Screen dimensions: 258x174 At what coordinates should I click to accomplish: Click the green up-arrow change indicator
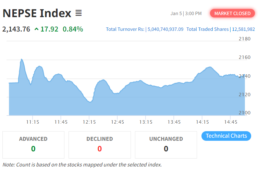pyautogui.click(x=37, y=29)
